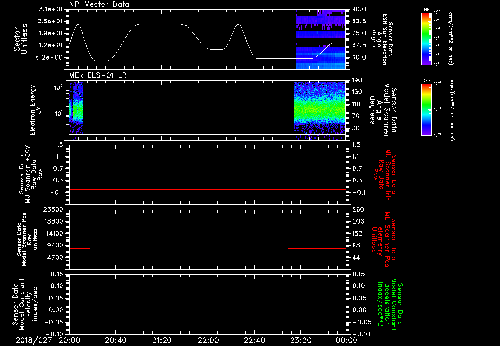Viewport: 500px width, 346px height.
Task: Click the '20:40' time tick label
Action: pyautogui.click(x=116, y=340)
